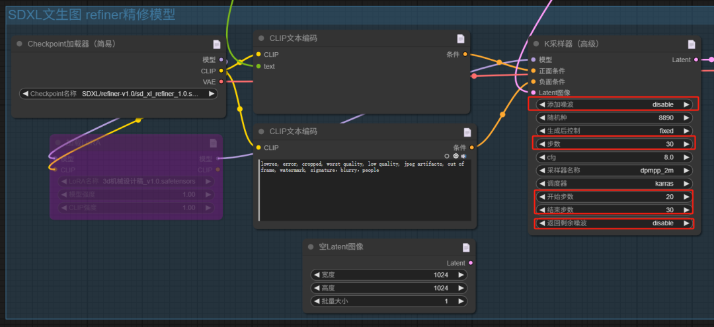Decrease 宽度 with its left arrow
The image size is (714, 327).
point(317,275)
